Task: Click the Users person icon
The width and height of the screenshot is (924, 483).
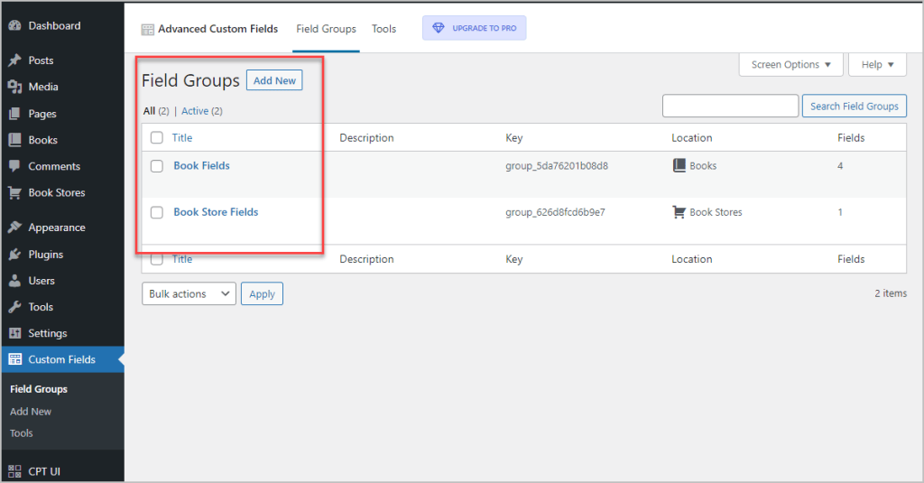Action: point(14,281)
